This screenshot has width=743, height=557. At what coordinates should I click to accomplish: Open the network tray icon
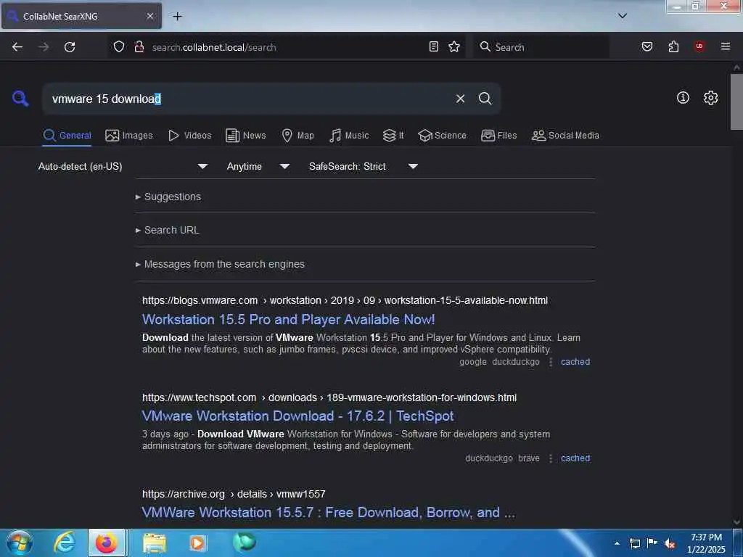tap(634, 544)
